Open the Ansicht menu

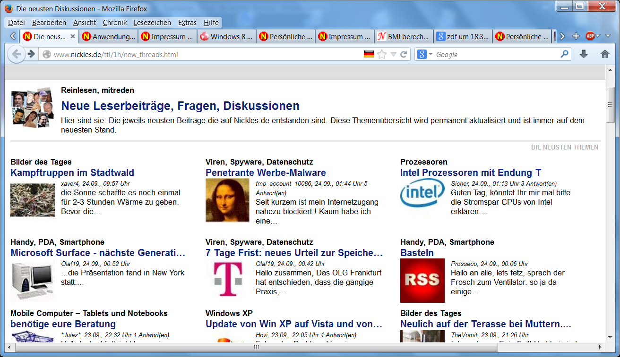pyautogui.click(x=85, y=23)
